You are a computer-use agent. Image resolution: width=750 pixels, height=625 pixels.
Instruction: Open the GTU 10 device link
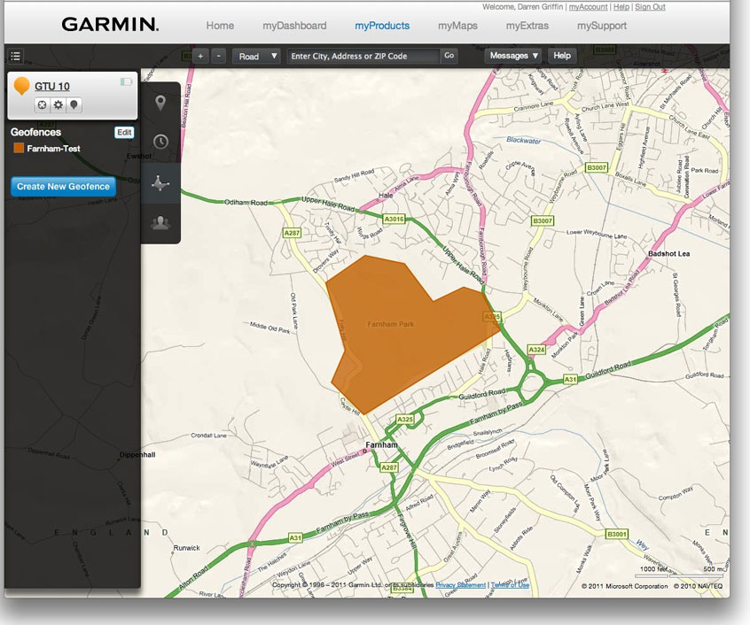[52, 87]
